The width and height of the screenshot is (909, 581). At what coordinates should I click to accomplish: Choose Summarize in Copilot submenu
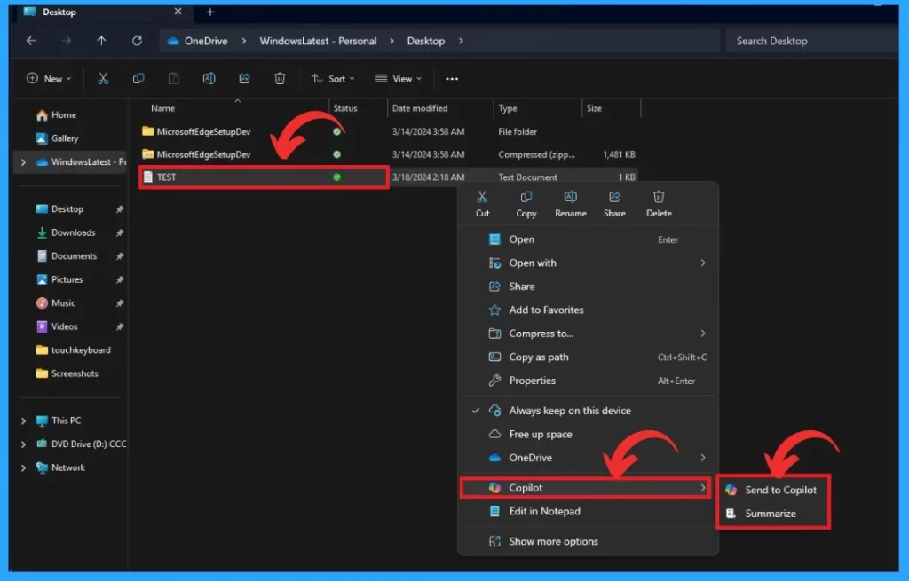(773, 514)
